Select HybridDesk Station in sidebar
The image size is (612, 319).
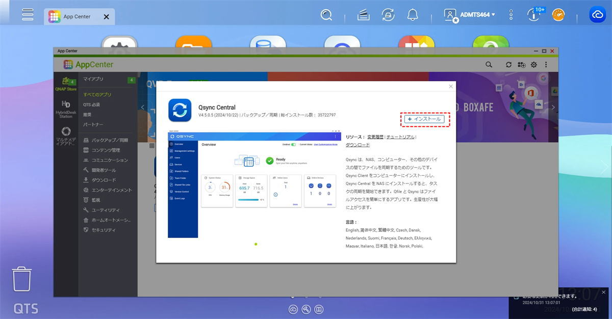click(66, 109)
